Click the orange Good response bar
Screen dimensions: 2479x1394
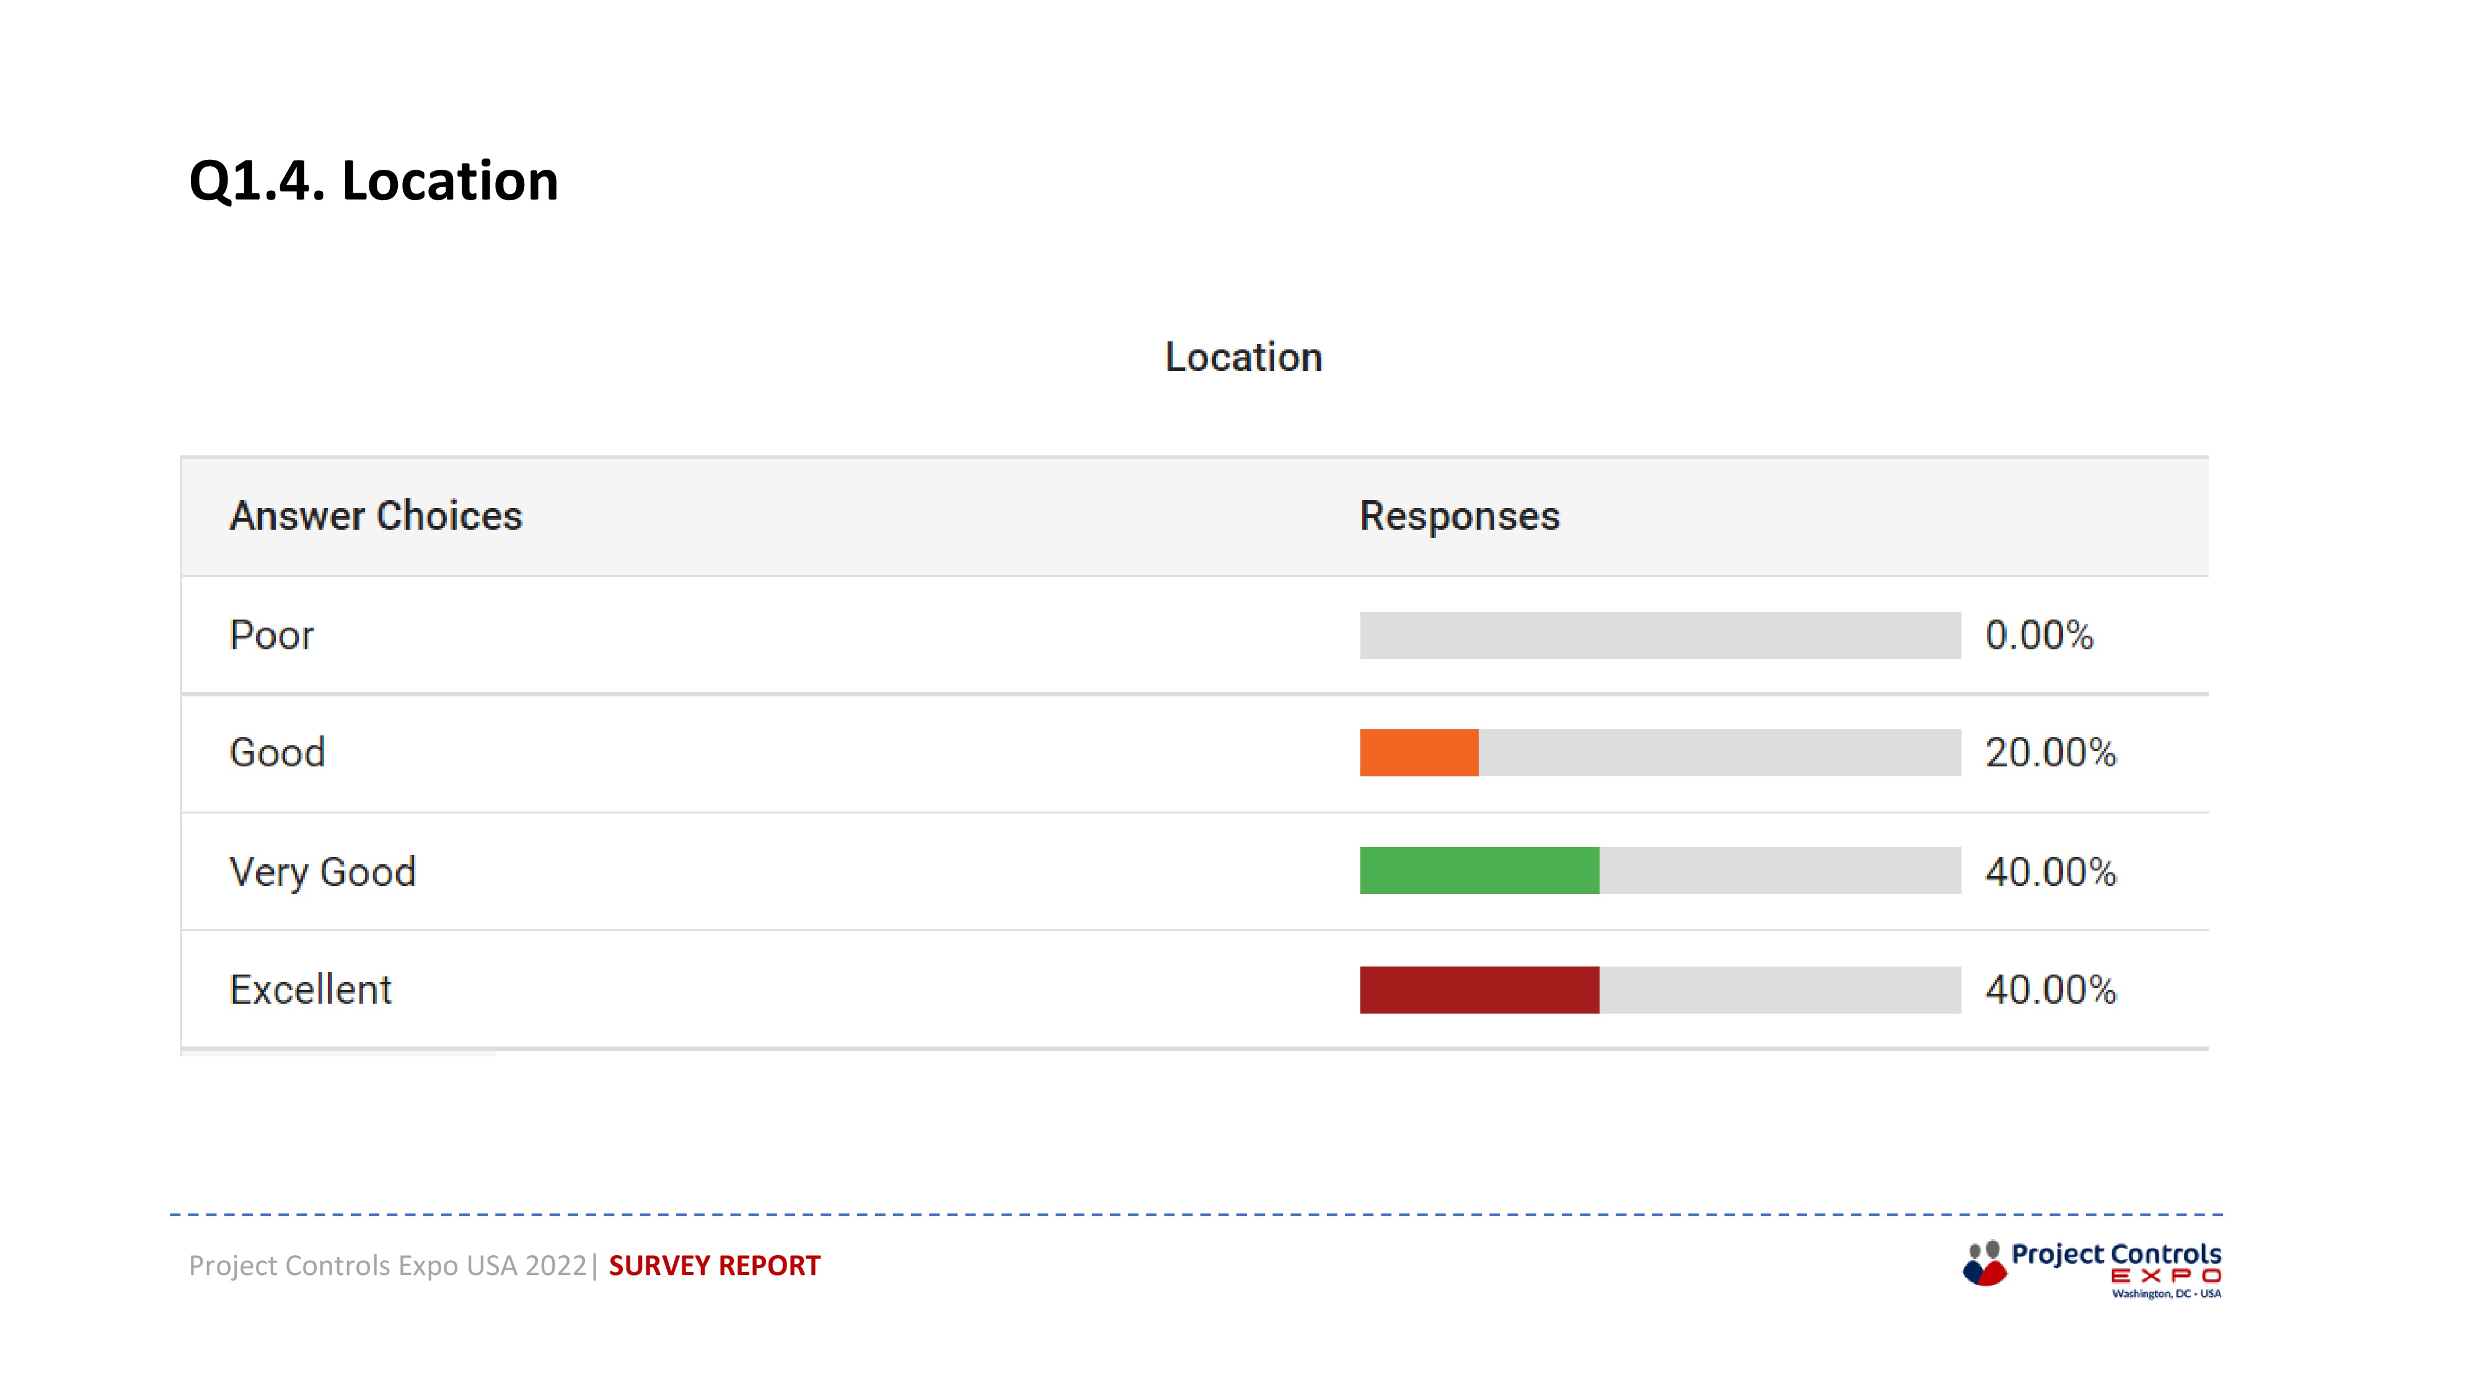point(1419,752)
